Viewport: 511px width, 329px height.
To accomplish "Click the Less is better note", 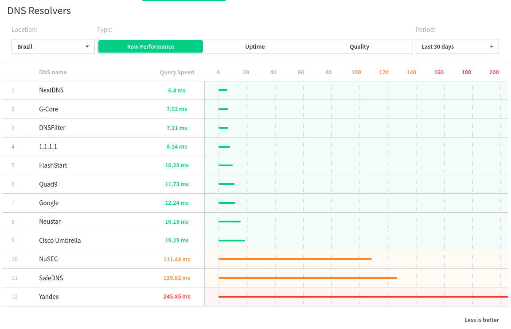I will (x=482, y=320).
